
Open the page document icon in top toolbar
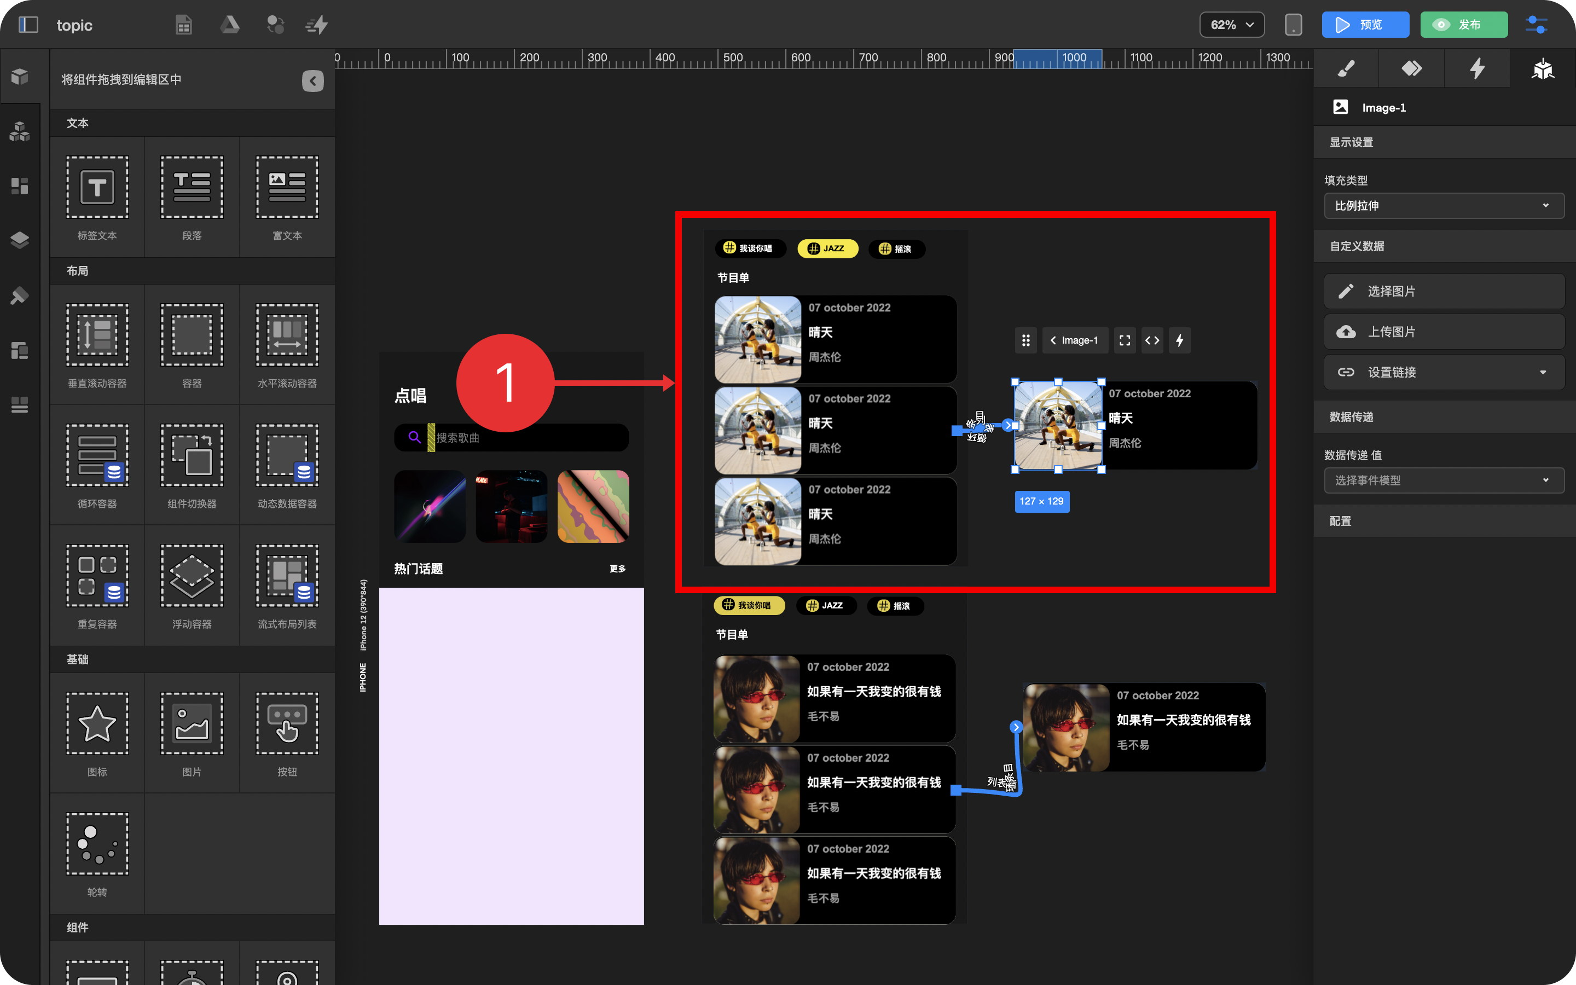click(184, 25)
